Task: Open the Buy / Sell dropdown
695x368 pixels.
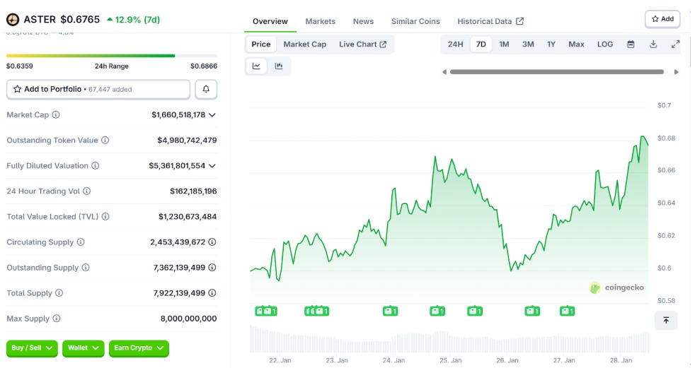Action: pyautogui.click(x=32, y=348)
